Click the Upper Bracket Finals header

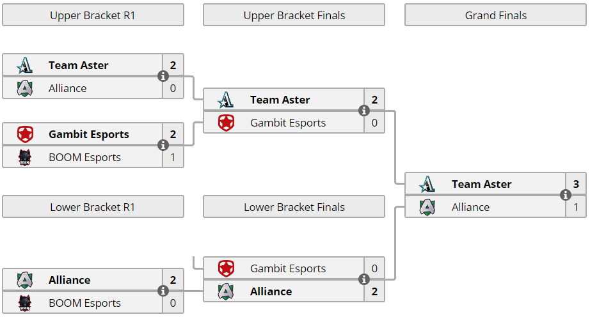pos(294,15)
